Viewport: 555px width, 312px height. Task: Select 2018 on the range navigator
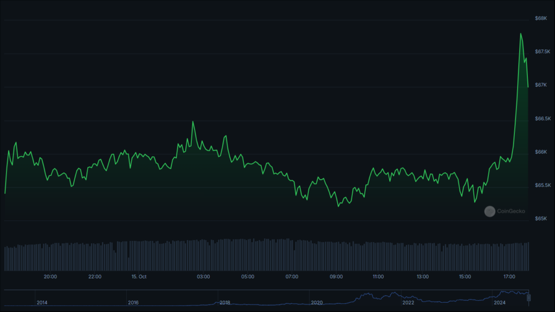(225, 302)
